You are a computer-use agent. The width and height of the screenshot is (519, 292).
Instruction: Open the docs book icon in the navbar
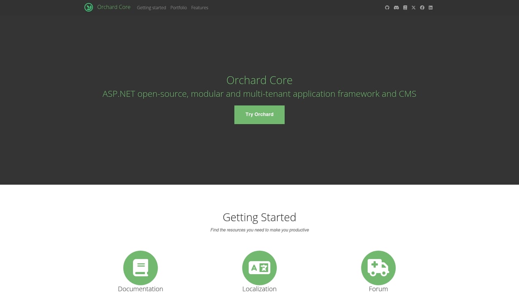pos(405,7)
